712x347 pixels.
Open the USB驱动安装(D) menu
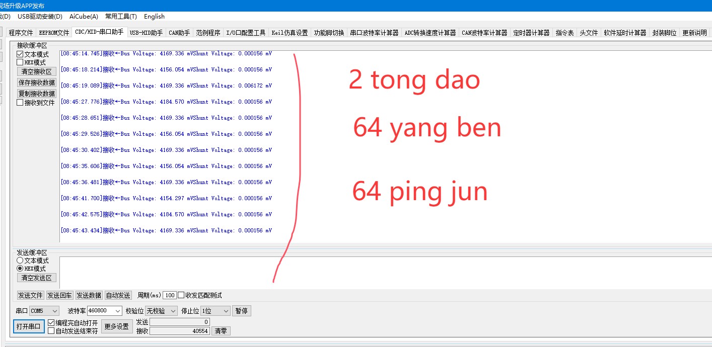point(40,17)
